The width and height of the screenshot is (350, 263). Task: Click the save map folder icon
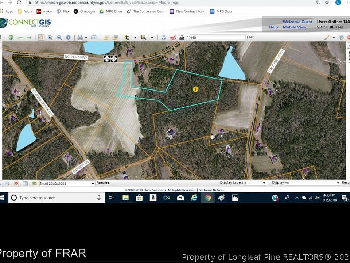tap(115, 38)
